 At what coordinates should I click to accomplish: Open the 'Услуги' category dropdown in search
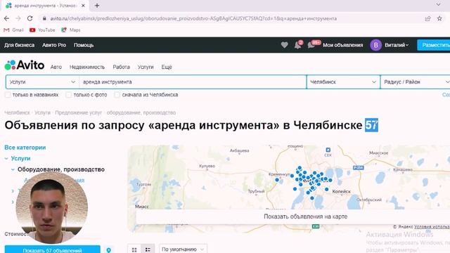tap(42, 82)
